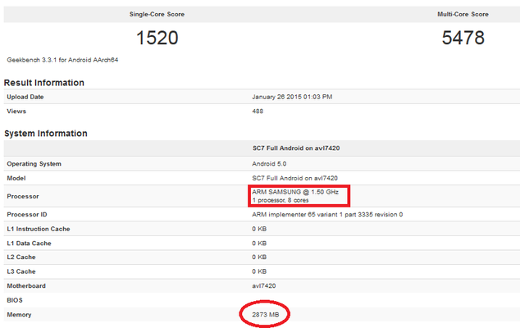Click the Model row value SC7 Full Android

coord(294,178)
